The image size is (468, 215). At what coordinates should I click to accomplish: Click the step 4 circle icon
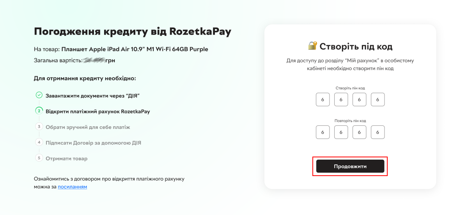tap(39, 142)
